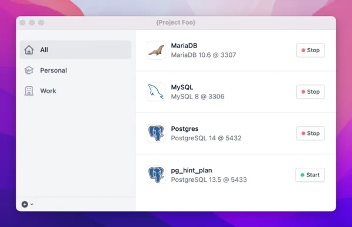Click the plus add-server icon in sidebar footer

(x=25, y=204)
